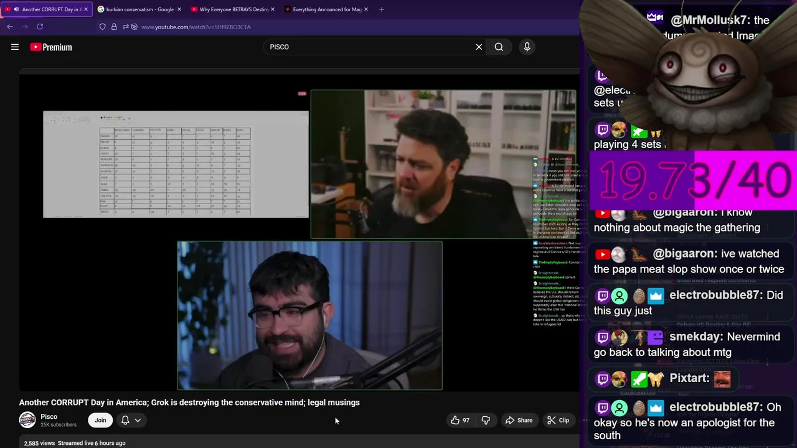The height and width of the screenshot is (448, 797).
Task: Open the site permissions icon next to the padlock
Action: point(126,27)
